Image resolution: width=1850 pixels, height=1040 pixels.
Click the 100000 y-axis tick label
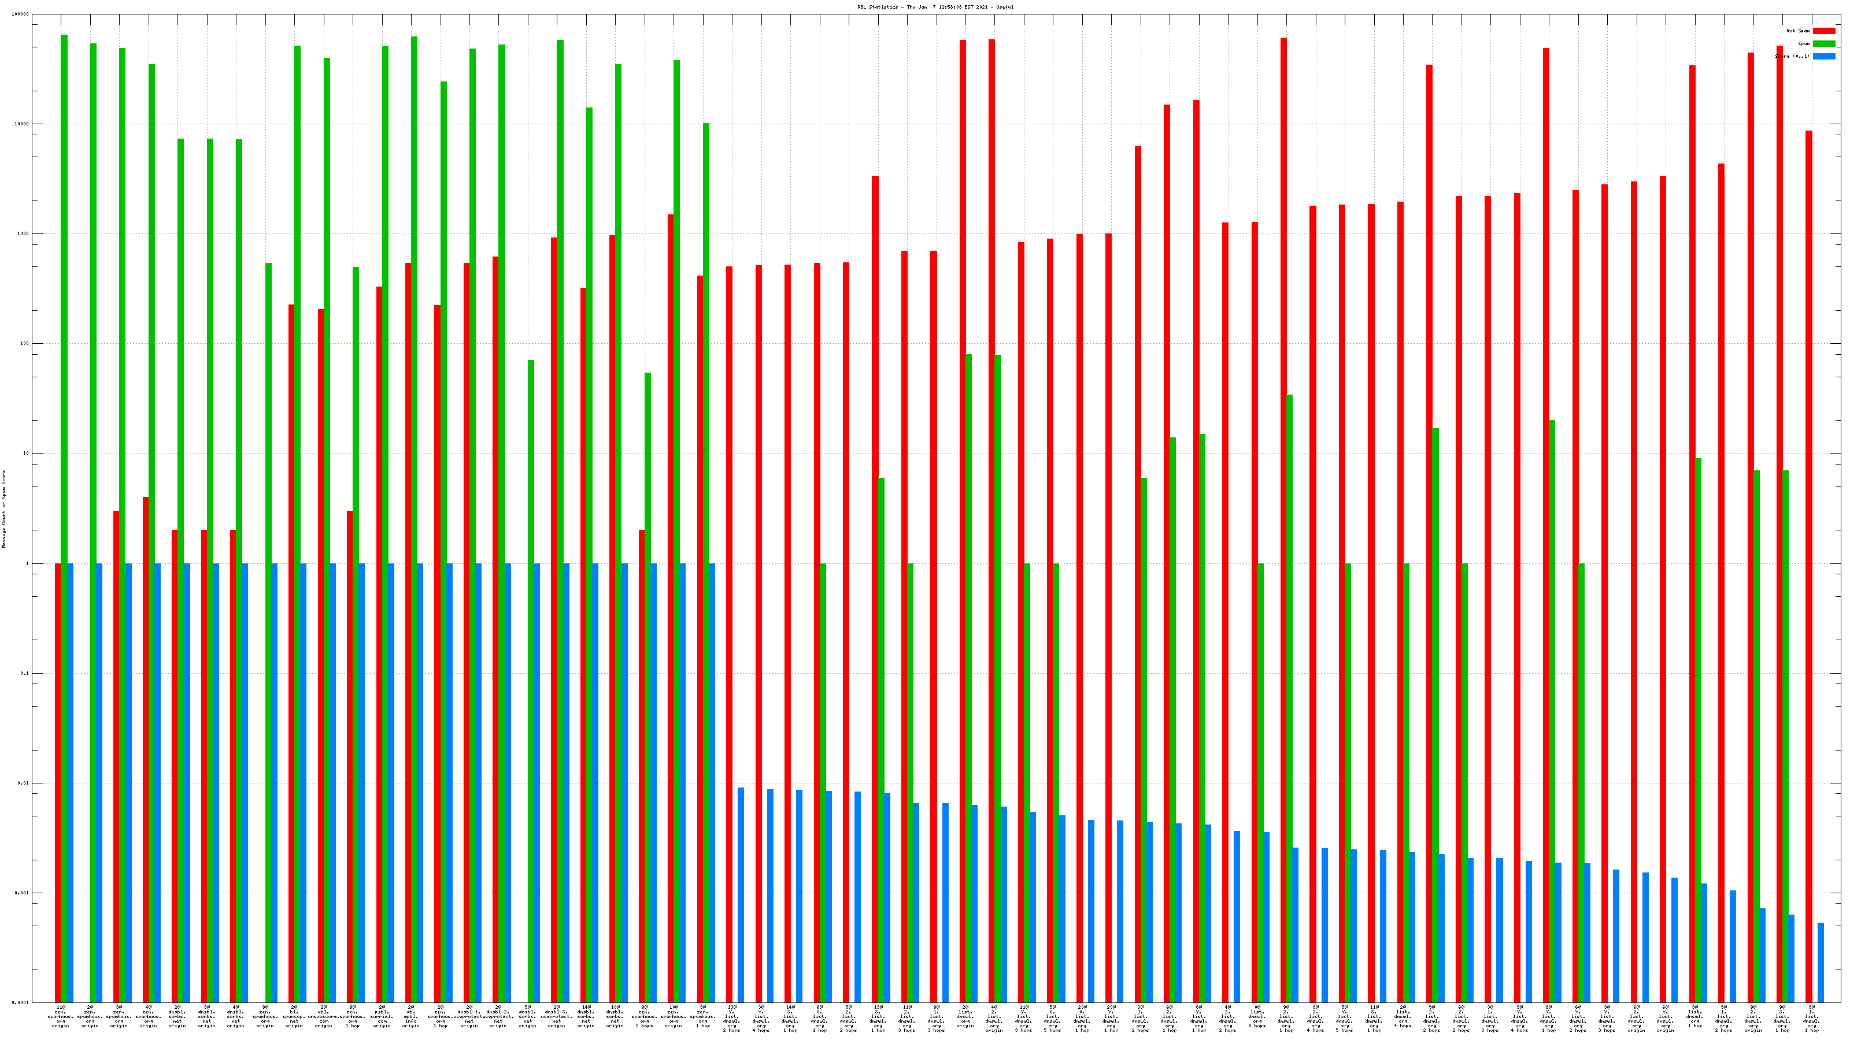click(21, 14)
